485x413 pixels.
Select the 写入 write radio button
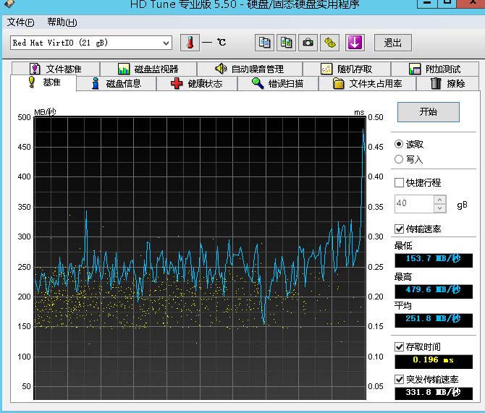click(399, 159)
